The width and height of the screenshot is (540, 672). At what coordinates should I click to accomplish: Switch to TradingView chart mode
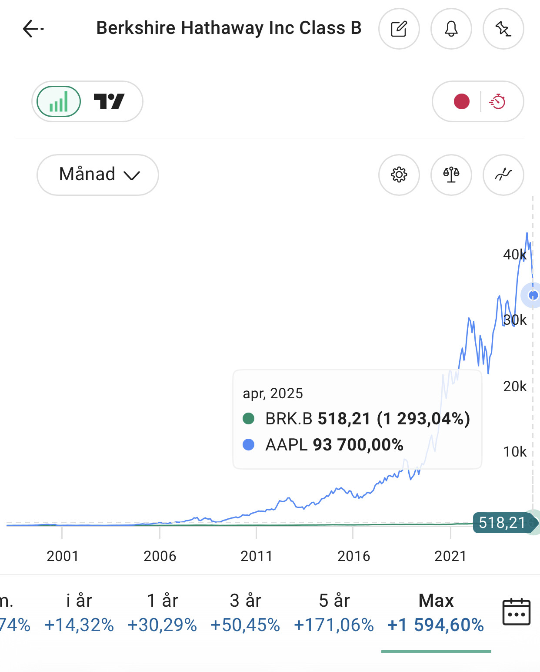coord(109,102)
